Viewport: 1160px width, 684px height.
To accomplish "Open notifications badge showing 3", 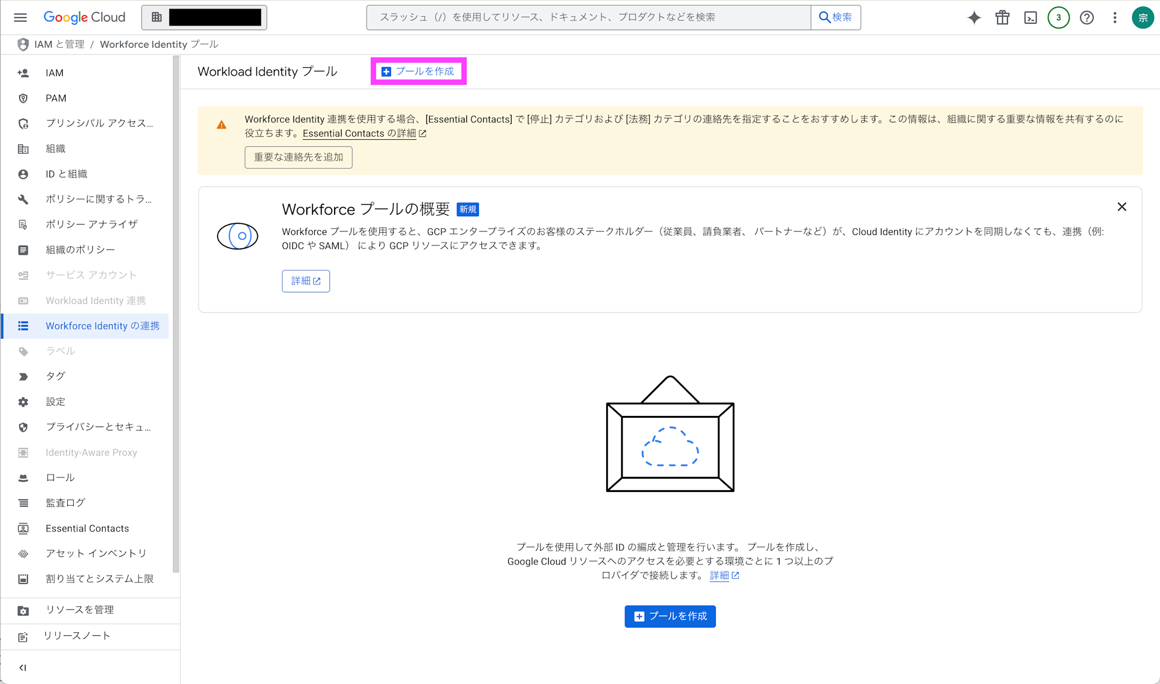I will tap(1058, 17).
